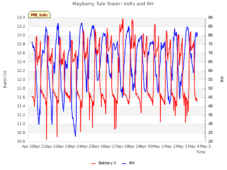Image resolution: width=227 pixels, height=170 pixels.
Task: Click the BattV (V) left axis label
Action: (x=5, y=79)
